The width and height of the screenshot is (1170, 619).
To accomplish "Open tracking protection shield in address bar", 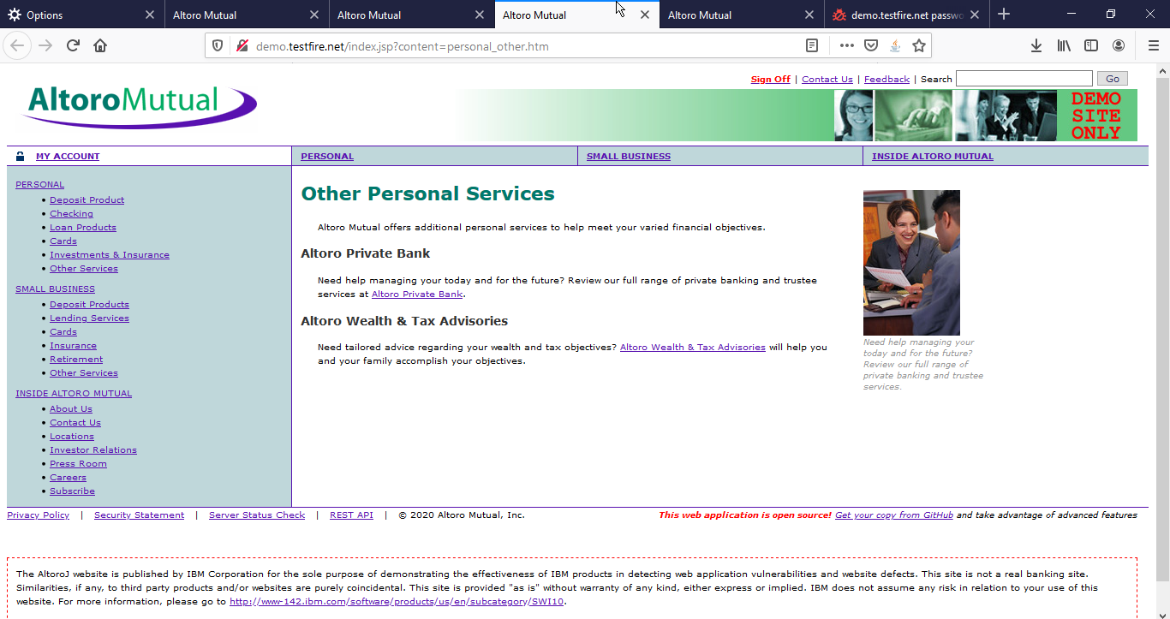I will coord(218,46).
